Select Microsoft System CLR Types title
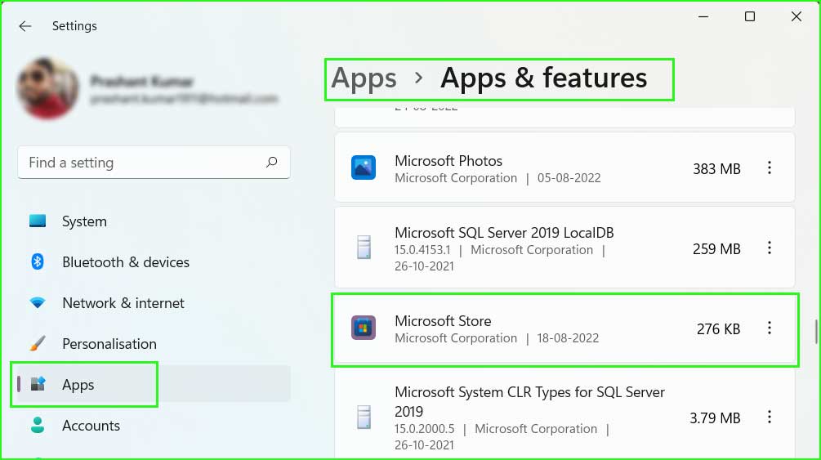The image size is (821, 460). click(529, 401)
